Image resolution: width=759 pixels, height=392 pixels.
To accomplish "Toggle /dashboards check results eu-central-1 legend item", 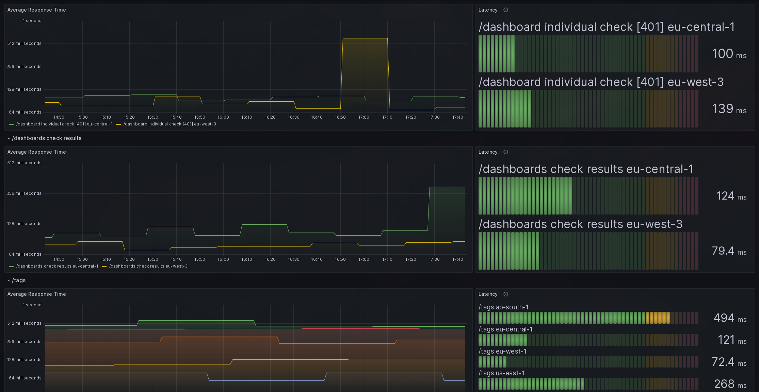I will click(57, 266).
